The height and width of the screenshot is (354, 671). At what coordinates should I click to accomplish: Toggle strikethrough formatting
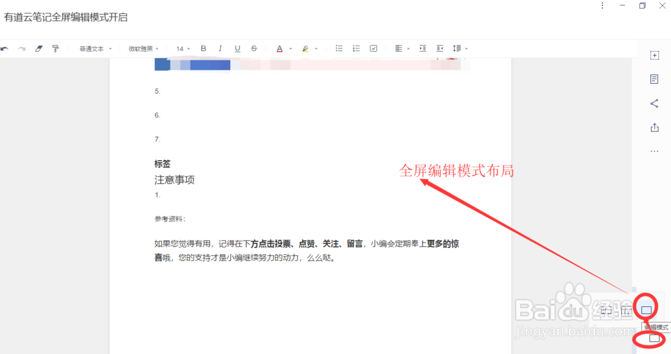point(254,49)
